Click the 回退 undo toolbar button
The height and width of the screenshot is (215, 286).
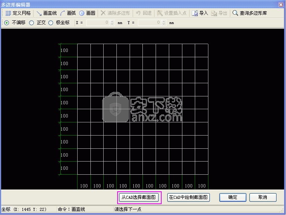click(144, 13)
